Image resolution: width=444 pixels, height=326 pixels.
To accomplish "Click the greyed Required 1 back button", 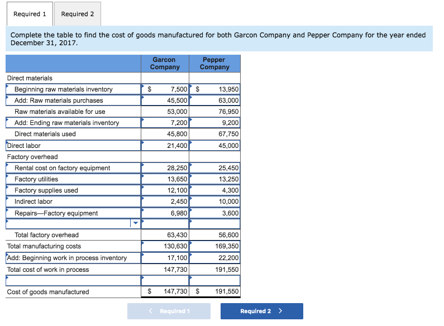I will point(169,311).
